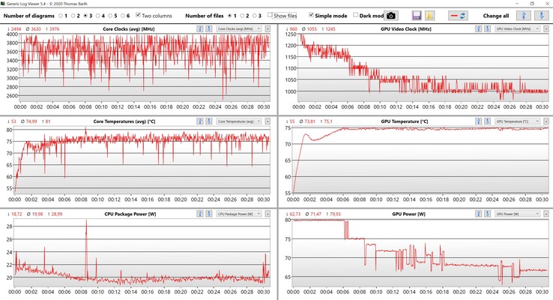Open the Core Clocks (avg) sensor dropdown
Screen dimensions: 553x300
(239, 28)
